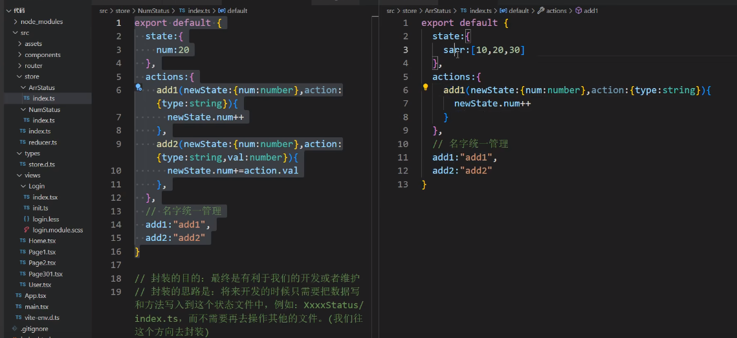Click the TS icon beside Page301.tsx
Screen dimensions: 737x338
[23, 274]
